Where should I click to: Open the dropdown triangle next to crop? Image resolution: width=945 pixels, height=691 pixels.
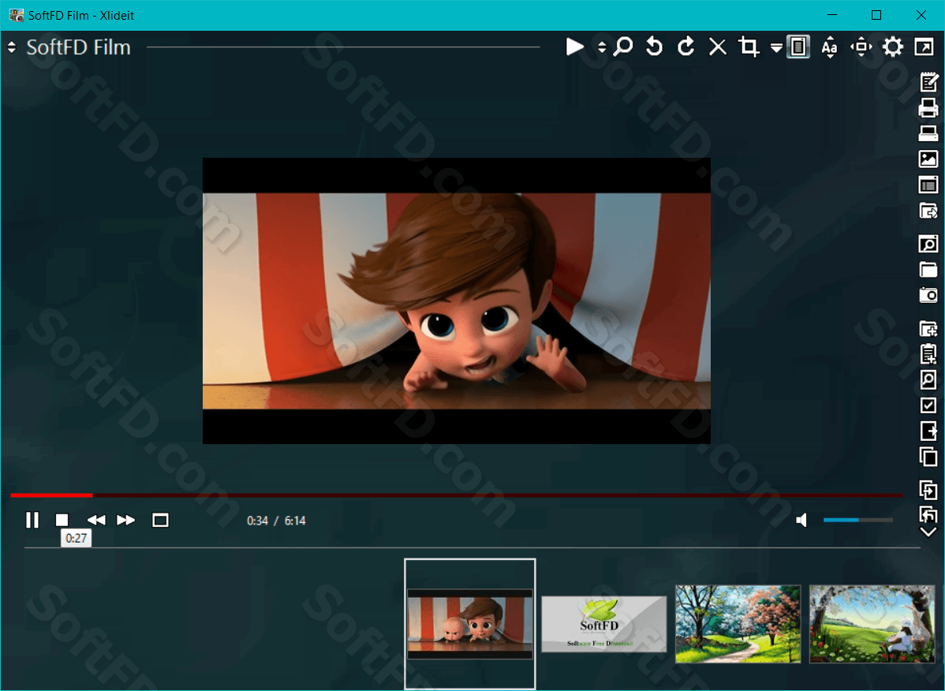pyautogui.click(x=776, y=48)
